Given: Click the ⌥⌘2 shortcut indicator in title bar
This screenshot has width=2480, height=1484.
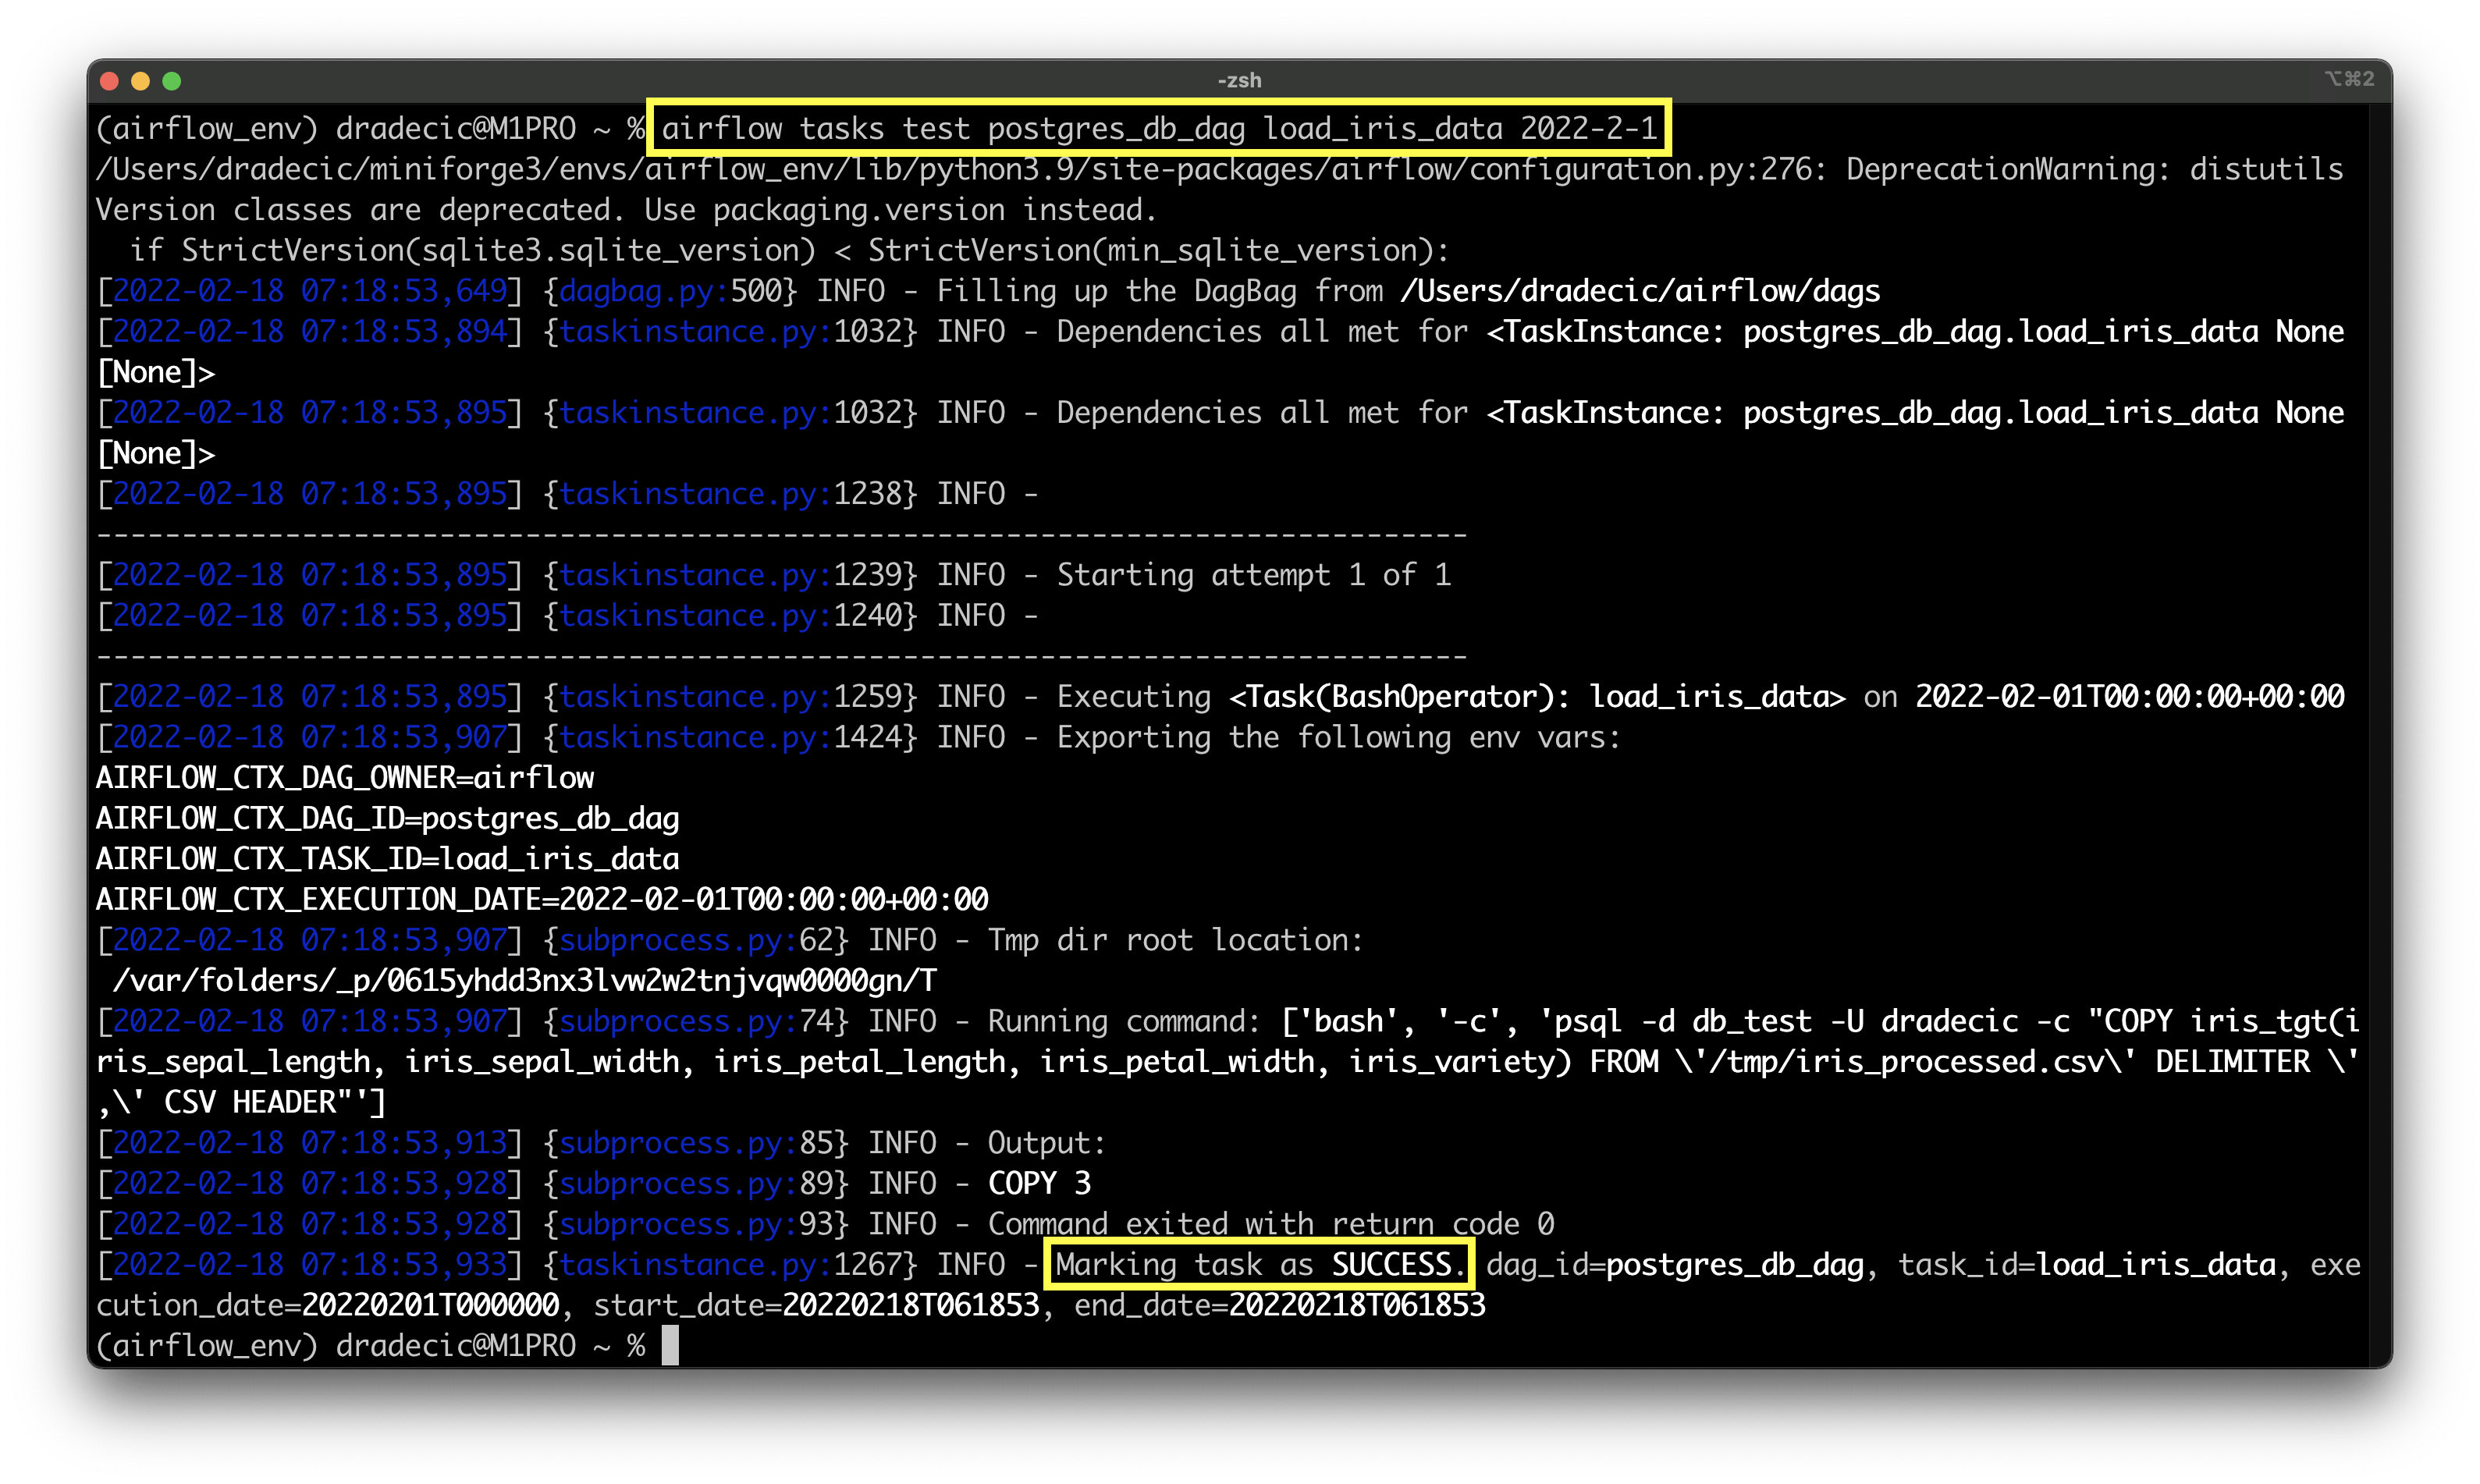Looking at the screenshot, I should (2349, 79).
